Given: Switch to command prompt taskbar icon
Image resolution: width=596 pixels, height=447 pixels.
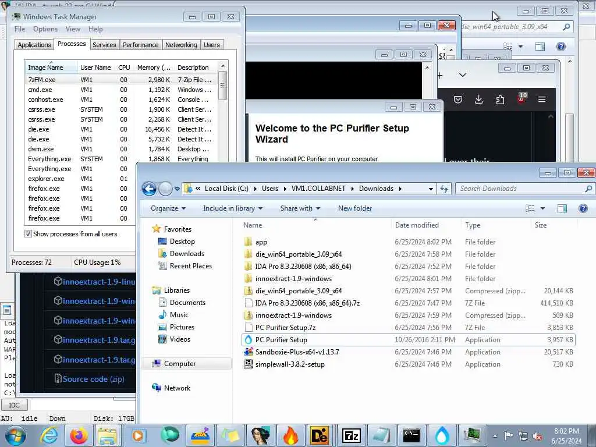Looking at the screenshot, I should [411, 435].
